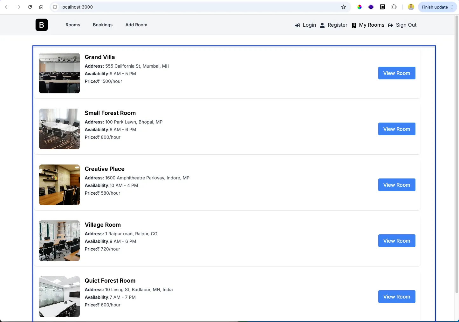Click address '1600 Amphitheatre Parkway, Indore, MP'
This screenshot has width=459, height=322.
point(147,178)
